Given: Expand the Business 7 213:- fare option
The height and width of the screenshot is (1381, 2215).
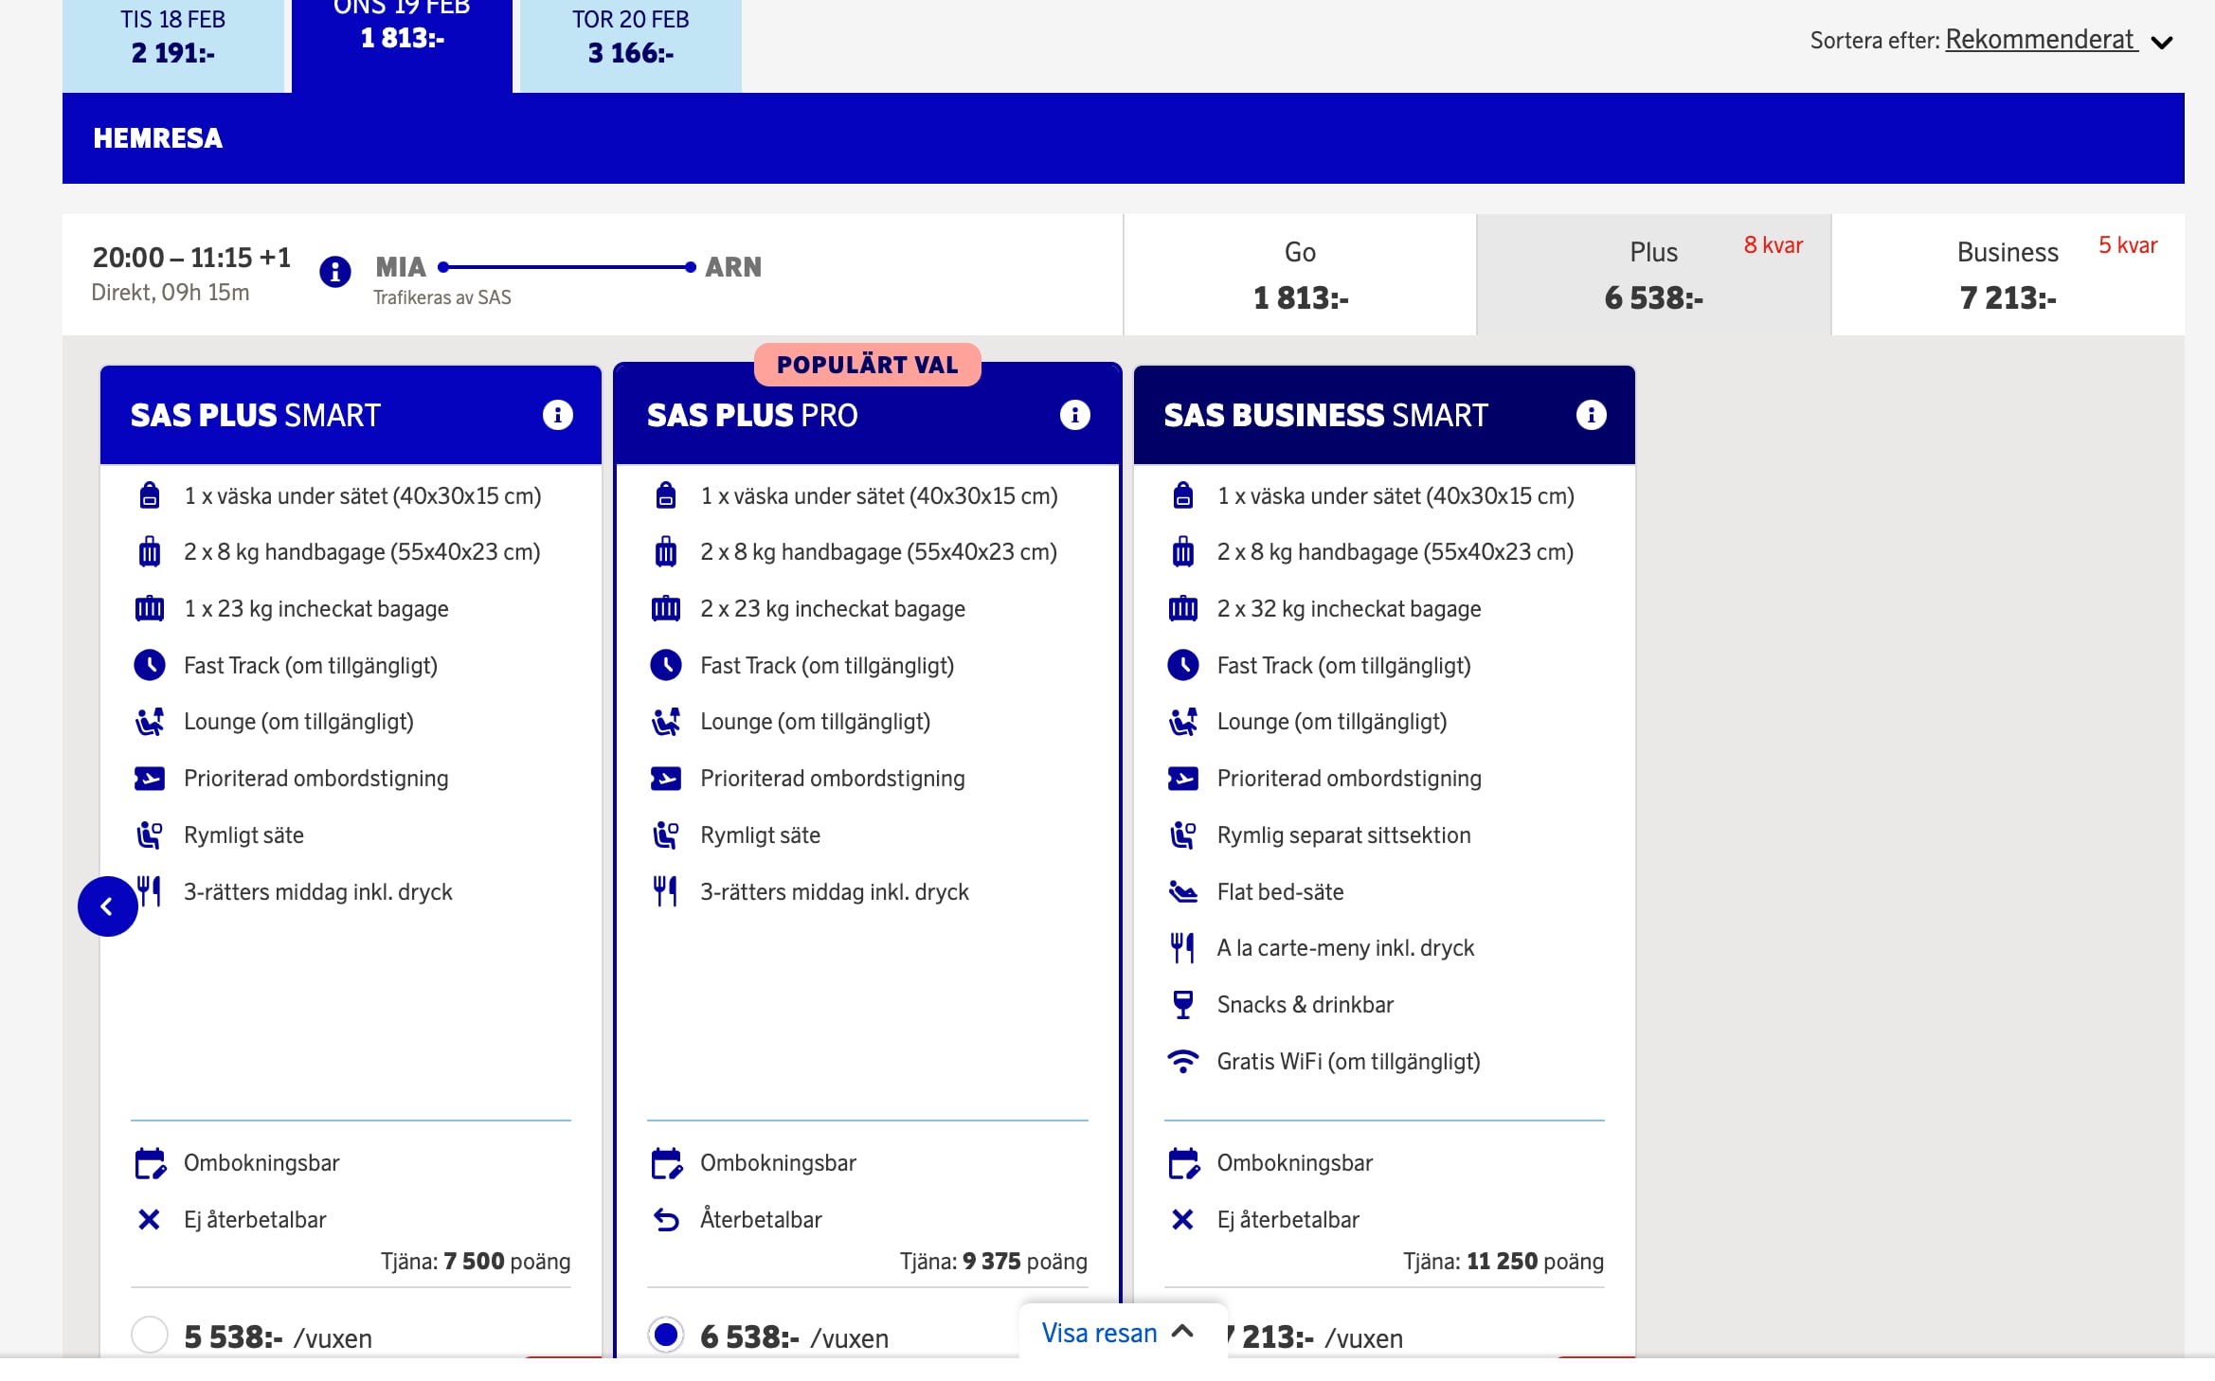Looking at the screenshot, I should [x=2007, y=276].
